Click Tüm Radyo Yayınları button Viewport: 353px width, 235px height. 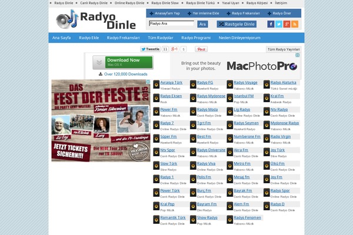284,49
